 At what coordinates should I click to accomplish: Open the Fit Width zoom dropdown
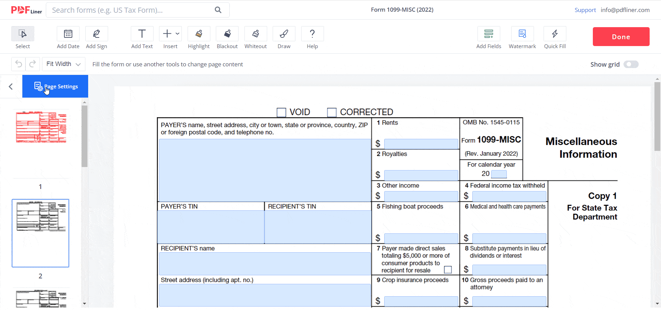pos(64,64)
